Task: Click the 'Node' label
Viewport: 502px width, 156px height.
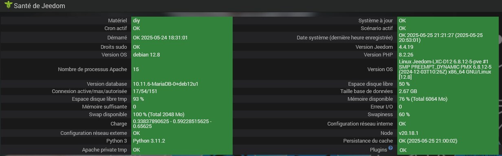Action: [x=387, y=133]
